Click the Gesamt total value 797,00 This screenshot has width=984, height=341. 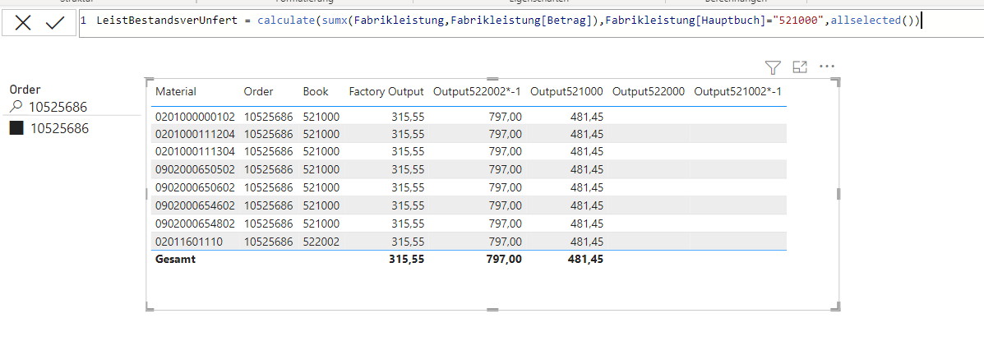[504, 259]
